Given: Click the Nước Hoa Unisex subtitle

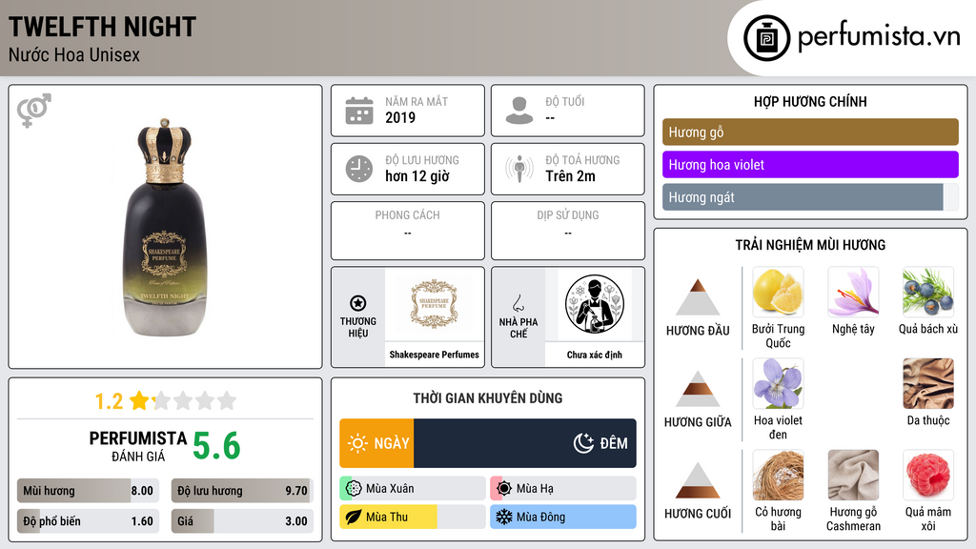Looking at the screenshot, I should [74, 54].
